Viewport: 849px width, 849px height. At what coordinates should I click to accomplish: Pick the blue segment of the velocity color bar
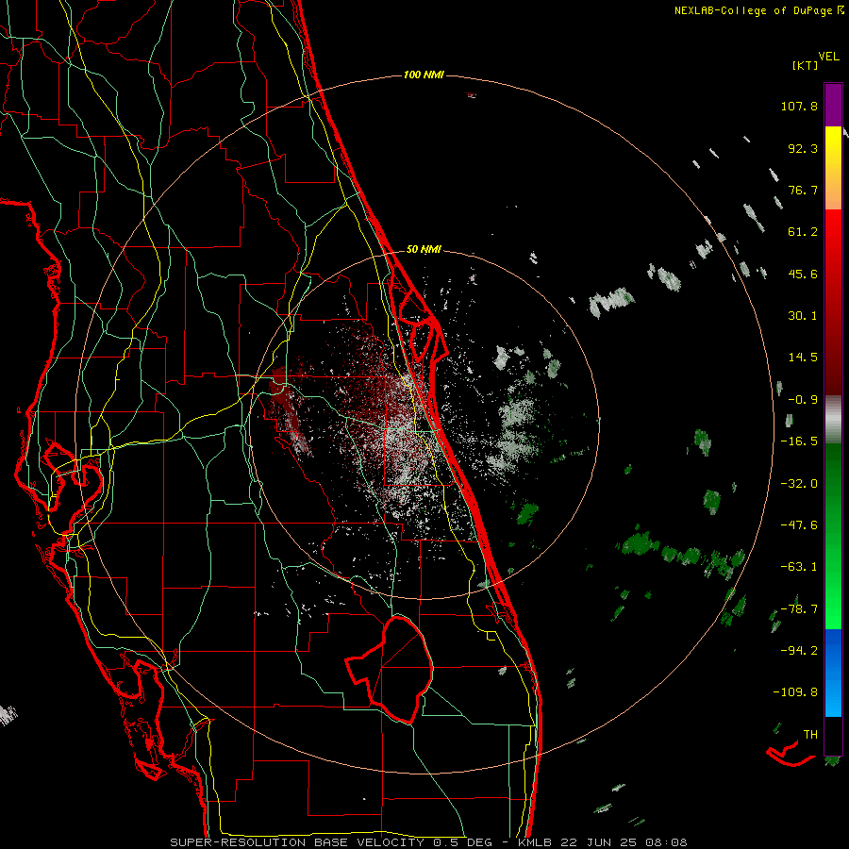(833, 673)
